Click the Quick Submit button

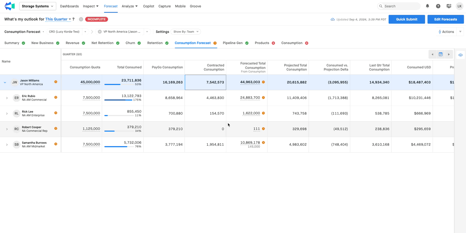(x=407, y=19)
